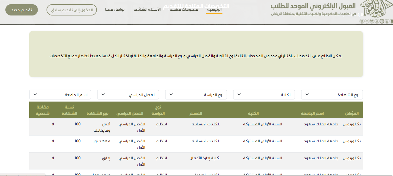393x176 pixels.
Task: Click بكالوريوس in the أدبي ومايعادله row
Action: click(x=352, y=124)
